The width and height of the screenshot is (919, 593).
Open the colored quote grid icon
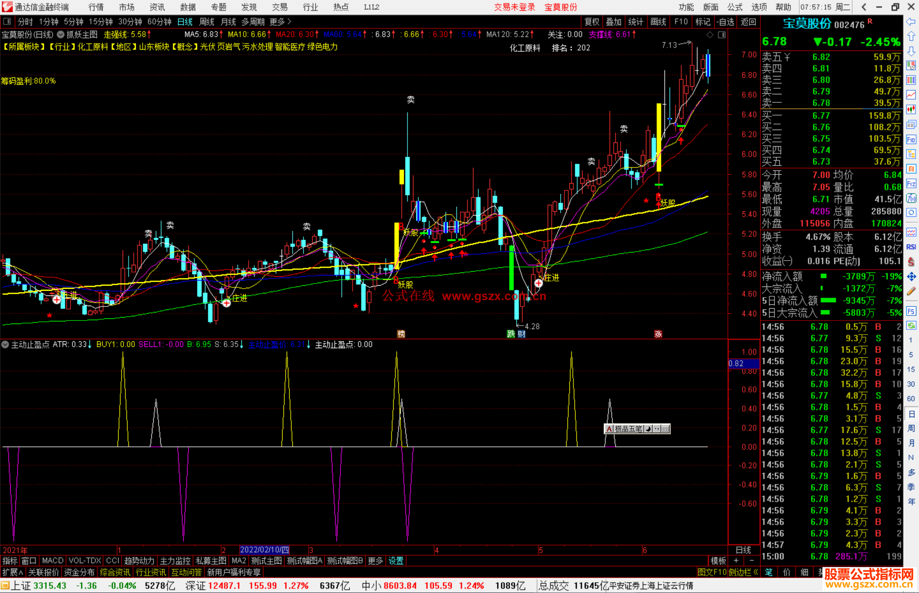tap(911, 80)
